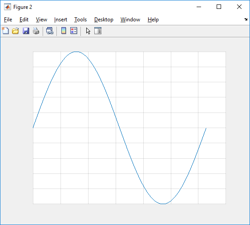Minimize the Figure 2 window
Viewport: 250px width, 225px height.
(x=199, y=7)
